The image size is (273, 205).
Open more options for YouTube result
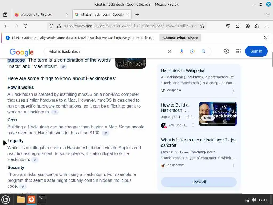pos(193,125)
